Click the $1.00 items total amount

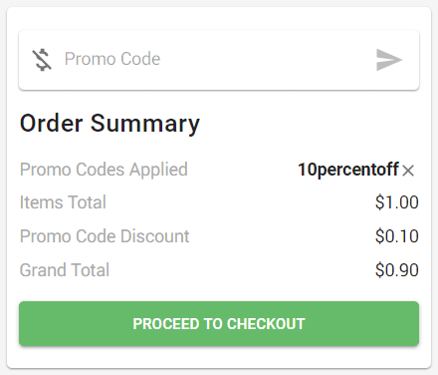[397, 202]
